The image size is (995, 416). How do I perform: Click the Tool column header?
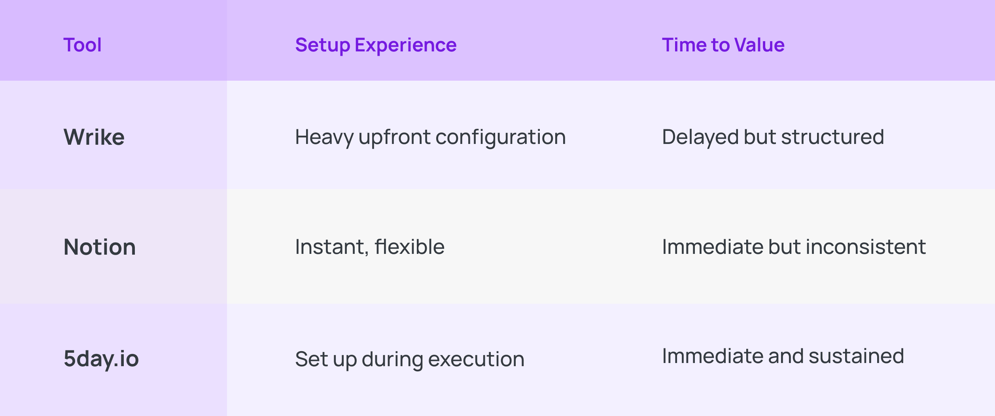coord(82,45)
